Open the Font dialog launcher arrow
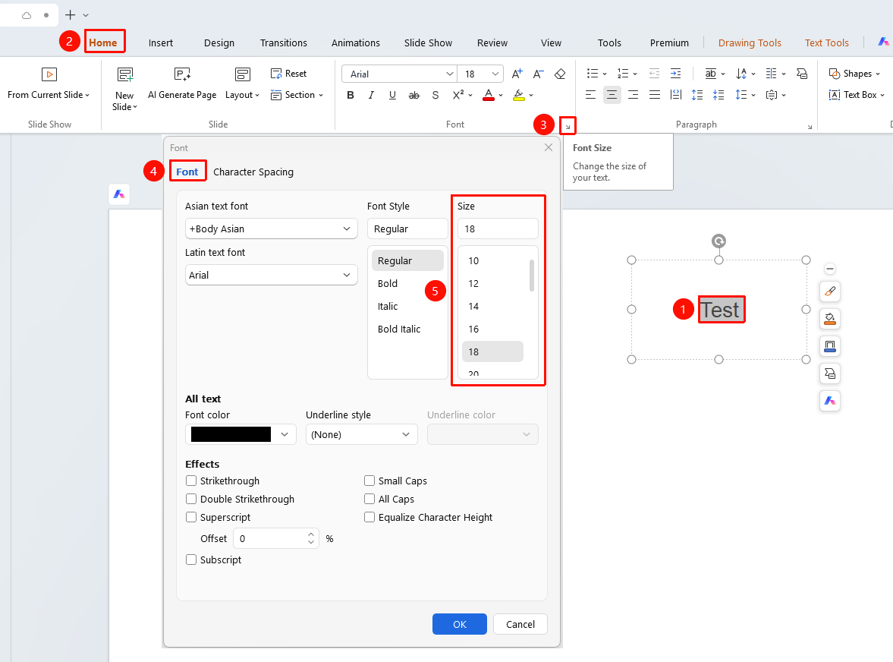Image resolution: width=893 pixels, height=662 pixels. click(568, 127)
